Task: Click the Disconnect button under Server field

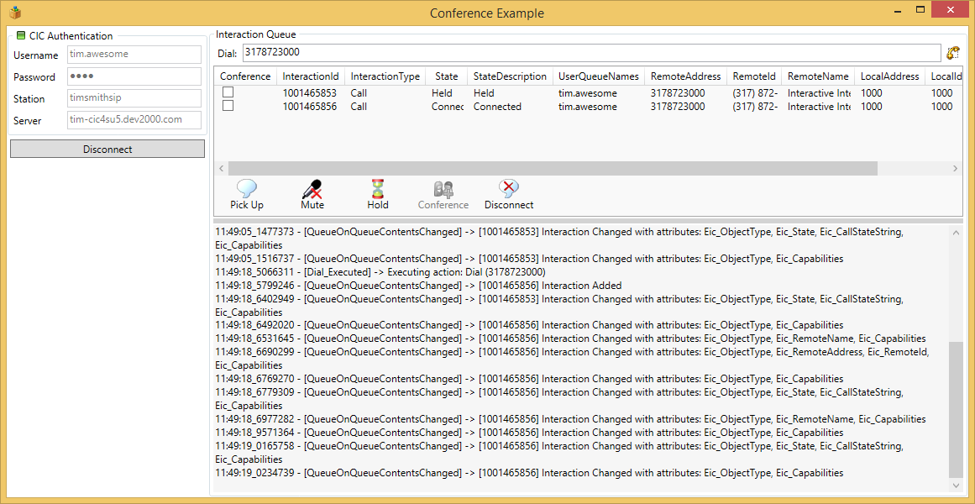Action: click(x=107, y=149)
